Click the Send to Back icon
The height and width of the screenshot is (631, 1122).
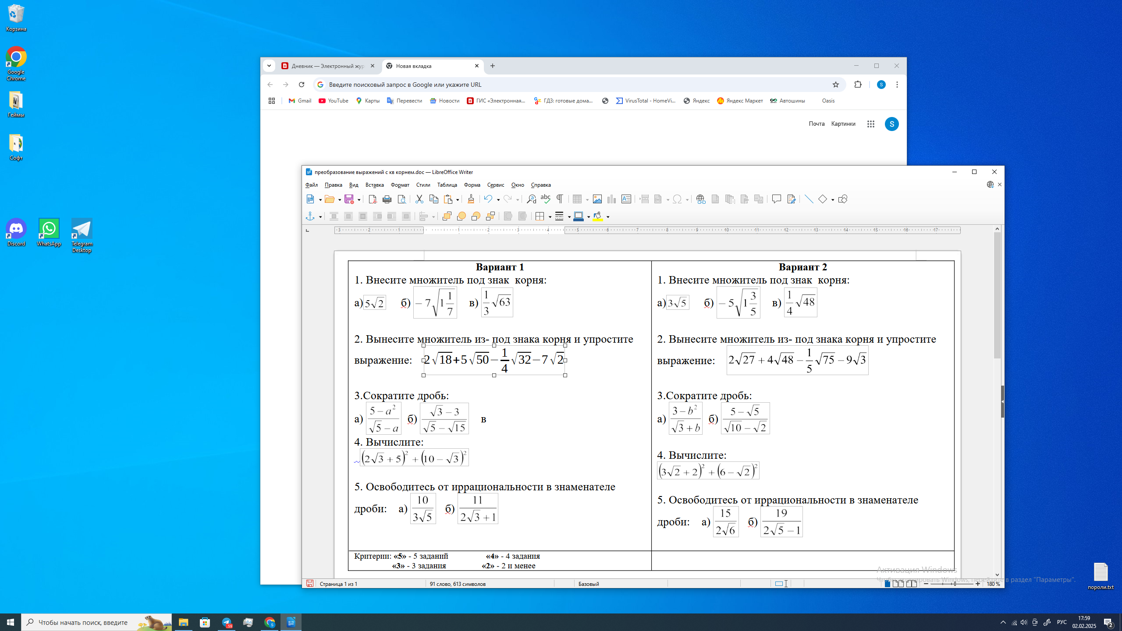pos(490,216)
